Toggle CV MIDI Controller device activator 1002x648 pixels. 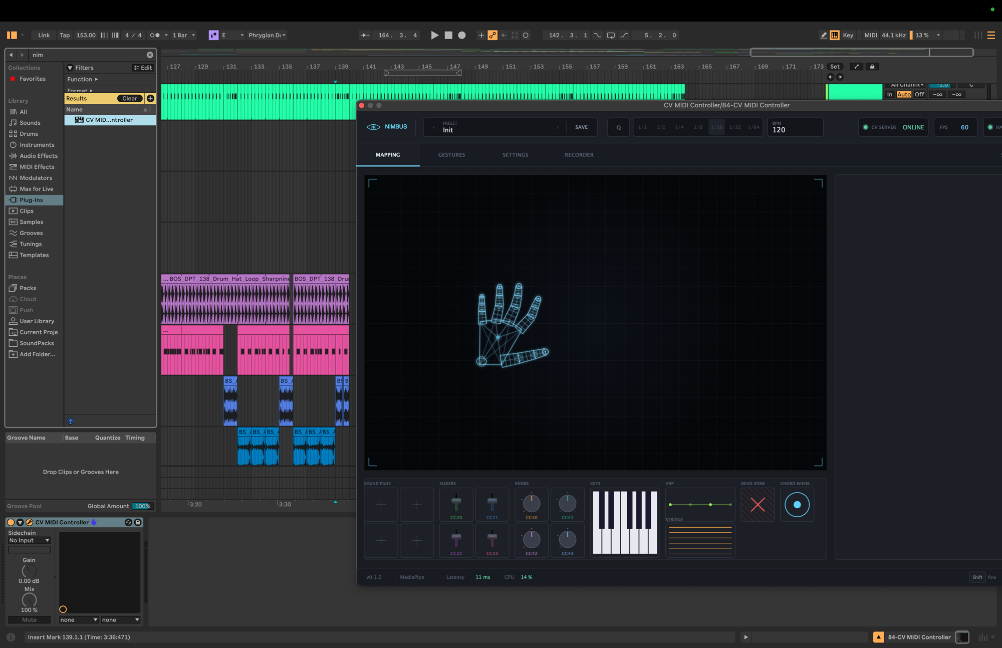click(x=11, y=522)
